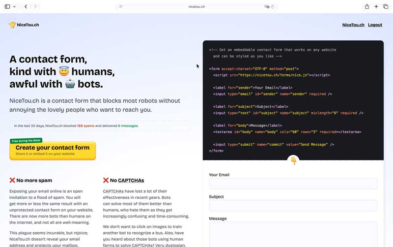Focus the Your Email input field
The height and width of the screenshot is (247, 393).
tap(293, 184)
